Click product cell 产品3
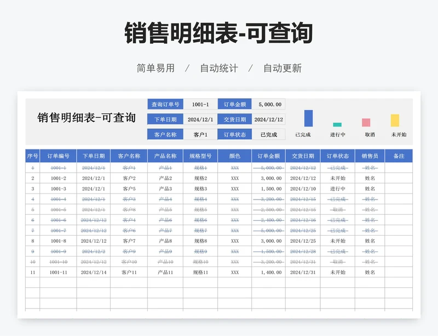Viewport: 438px width, 336px height. 165,189
